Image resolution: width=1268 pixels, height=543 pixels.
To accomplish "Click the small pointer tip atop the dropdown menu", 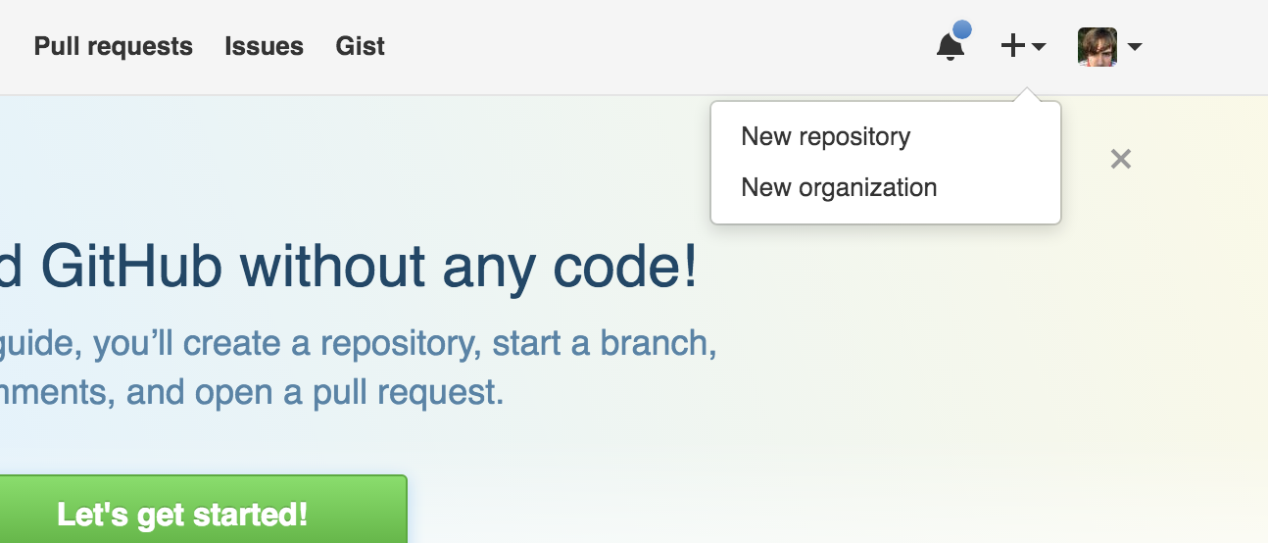I will [x=1025, y=95].
